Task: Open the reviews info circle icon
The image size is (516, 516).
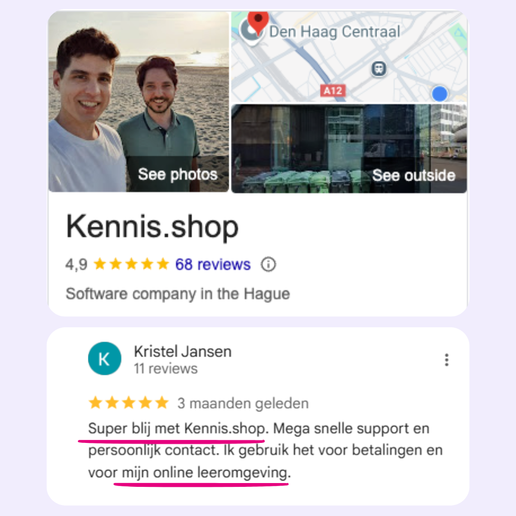Action: 268,264
